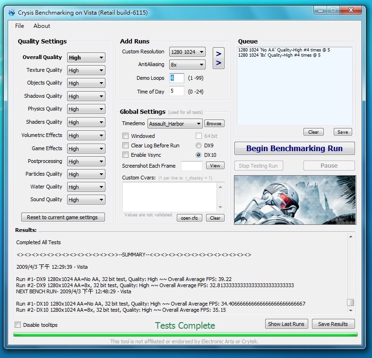Click View next to Screenshot Each Frame
This screenshot has height=358, width=372.
tap(215, 165)
